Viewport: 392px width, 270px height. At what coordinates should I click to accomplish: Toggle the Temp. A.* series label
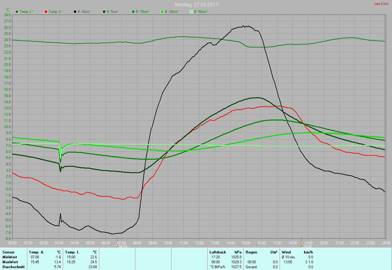(x=56, y=12)
